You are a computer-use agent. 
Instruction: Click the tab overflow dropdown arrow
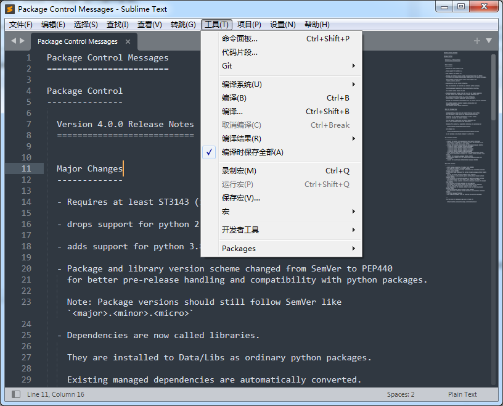click(489, 40)
